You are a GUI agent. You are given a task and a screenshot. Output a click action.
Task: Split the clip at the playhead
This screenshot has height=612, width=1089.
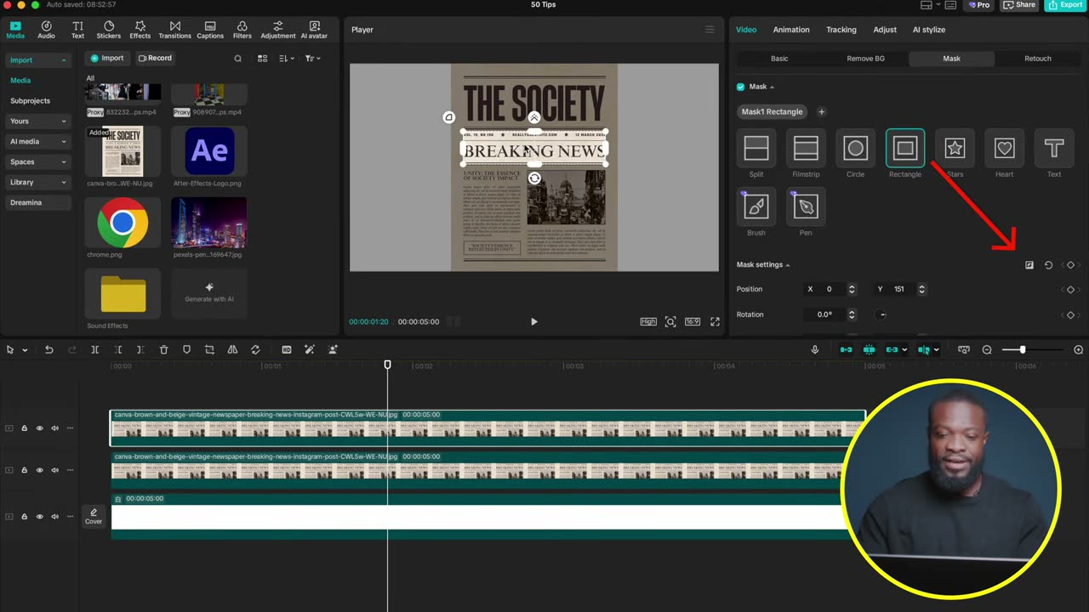[x=94, y=349]
